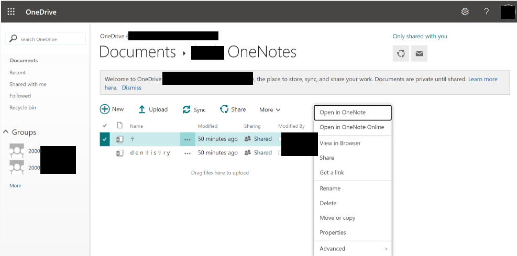517x256 pixels.
Task: Go to Documents in sidebar
Action: coord(24,61)
